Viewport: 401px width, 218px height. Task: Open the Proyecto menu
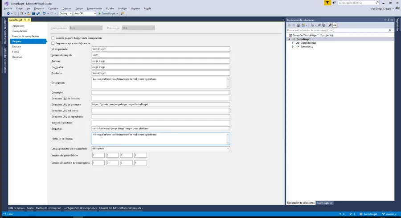coord(39,8)
